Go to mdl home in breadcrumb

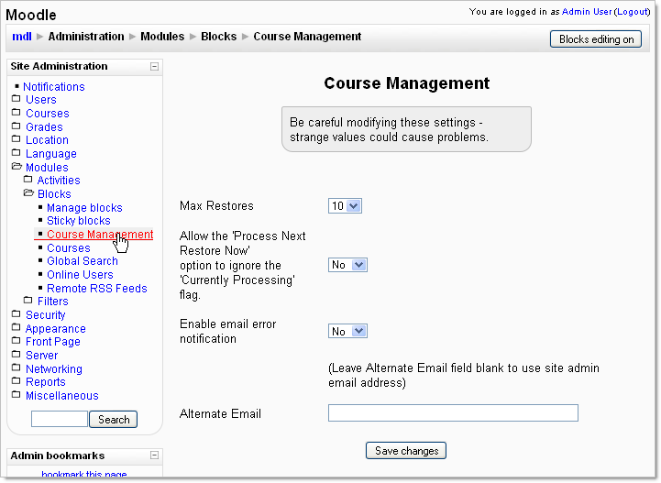(22, 37)
